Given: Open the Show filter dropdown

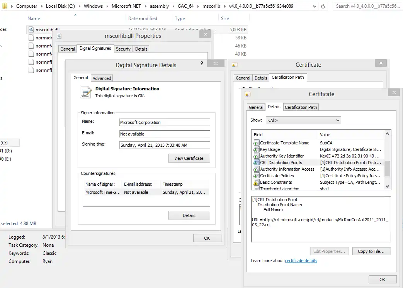Looking at the screenshot, I should (338, 120).
